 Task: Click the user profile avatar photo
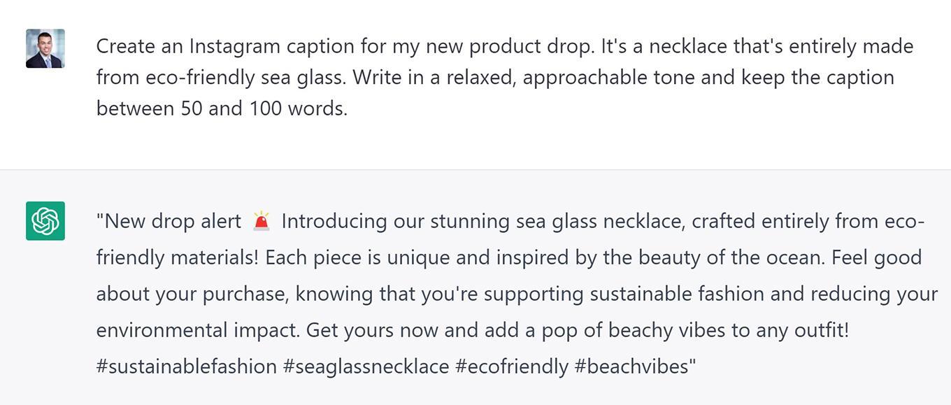click(45, 49)
